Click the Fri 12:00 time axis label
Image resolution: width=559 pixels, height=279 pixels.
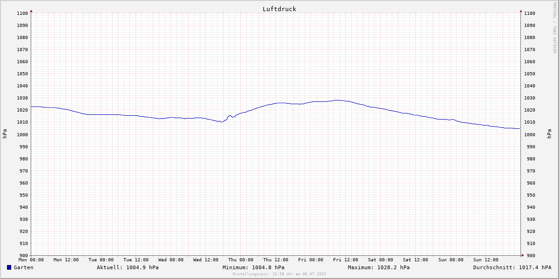(346, 260)
